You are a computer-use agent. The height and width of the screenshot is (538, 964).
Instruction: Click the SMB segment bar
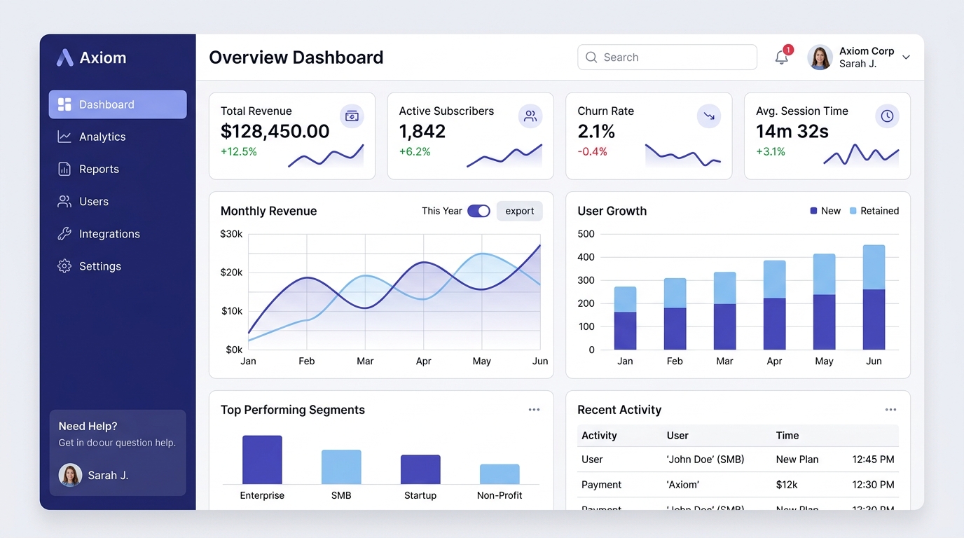pos(341,467)
